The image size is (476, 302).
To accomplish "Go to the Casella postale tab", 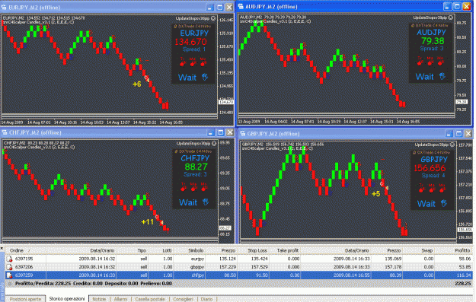I will [150, 299].
